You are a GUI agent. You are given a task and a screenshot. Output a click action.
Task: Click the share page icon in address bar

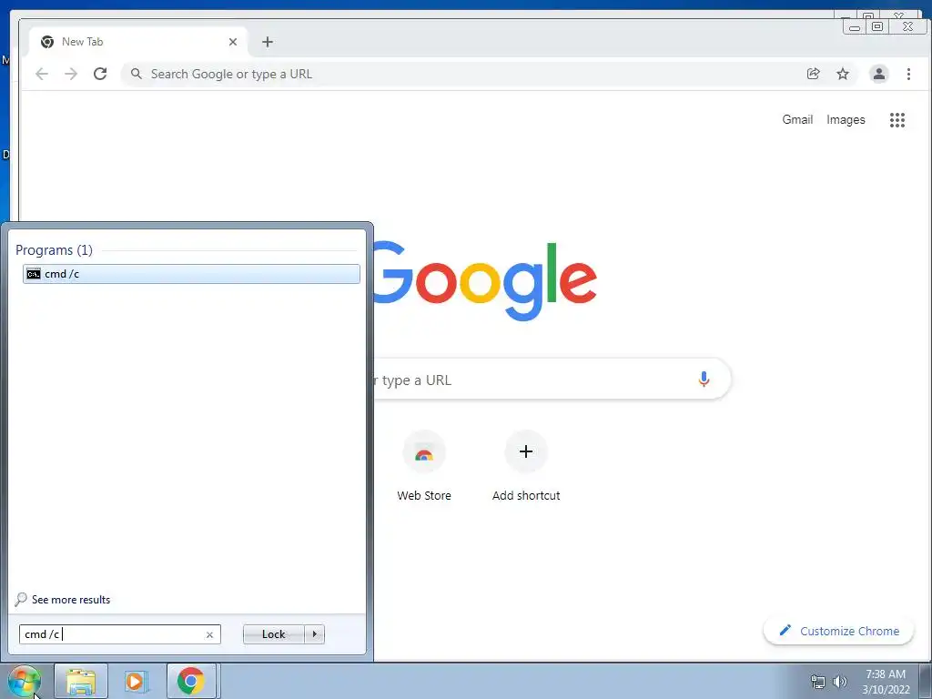(813, 74)
